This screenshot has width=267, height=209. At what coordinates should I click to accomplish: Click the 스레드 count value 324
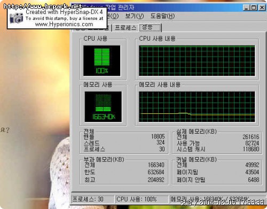tap(160, 142)
